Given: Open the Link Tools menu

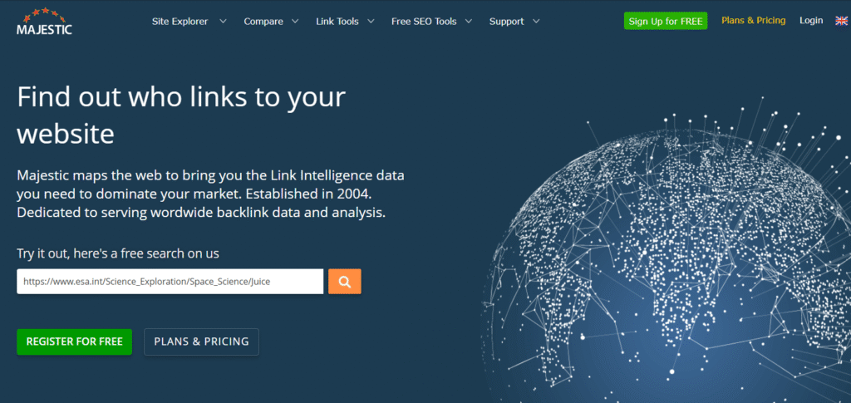Looking at the screenshot, I should click(x=337, y=22).
